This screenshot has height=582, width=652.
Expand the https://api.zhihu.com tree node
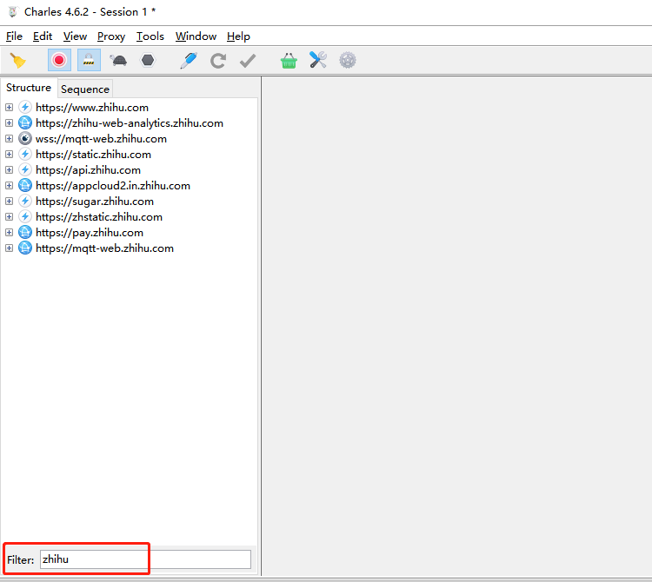(x=10, y=170)
